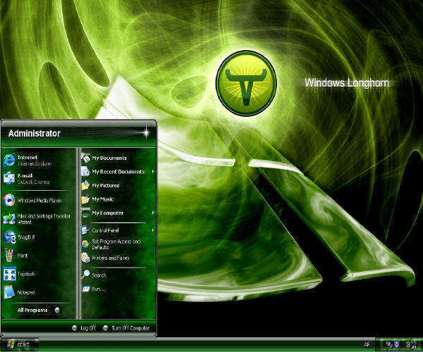
Task: Click the Control Panel label text
Action: coord(105,230)
